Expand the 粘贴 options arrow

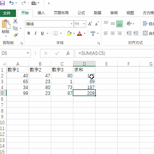[x=6, y=36]
